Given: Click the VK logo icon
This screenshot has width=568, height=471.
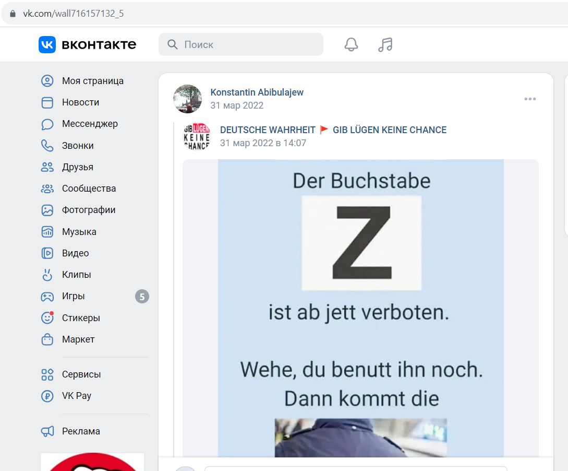Looking at the screenshot, I should point(47,44).
